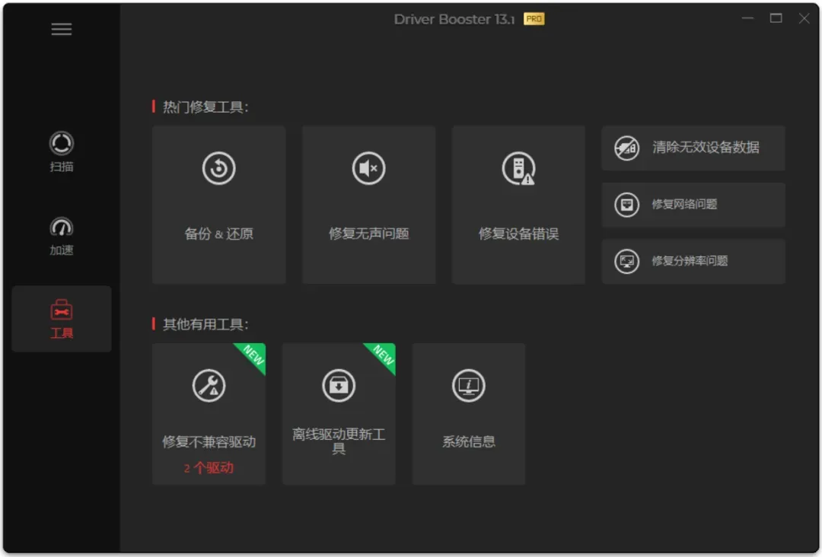
Task: Click the Backup & Restore circular arrow icon
Action: pos(218,168)
